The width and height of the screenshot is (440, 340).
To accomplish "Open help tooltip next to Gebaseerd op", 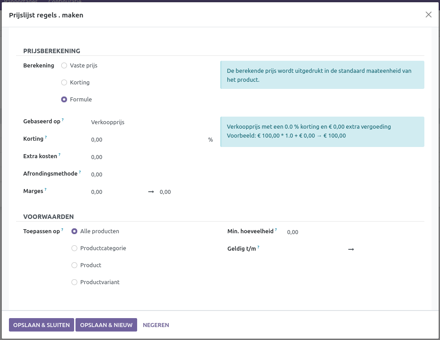I will pos(63,120).
